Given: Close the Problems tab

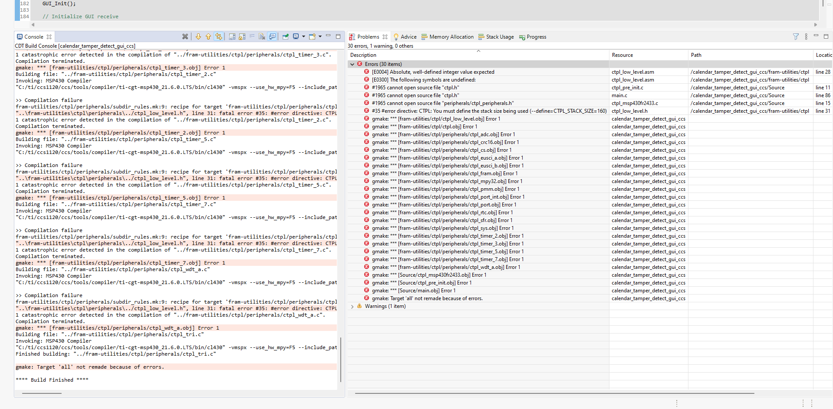Looking at the screenshot, I should [x=385, y=37].
